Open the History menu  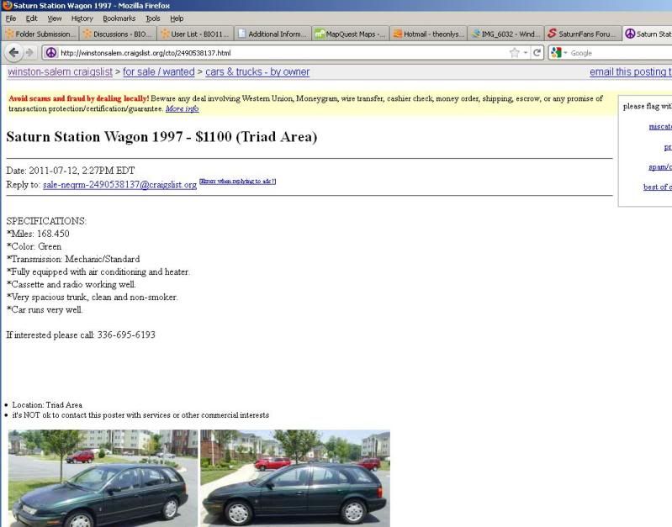pyautogui.click(x=82, y=18)
